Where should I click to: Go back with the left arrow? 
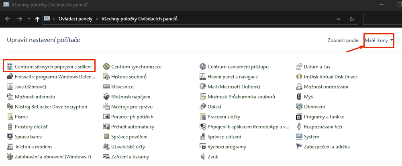click(8, 19)
